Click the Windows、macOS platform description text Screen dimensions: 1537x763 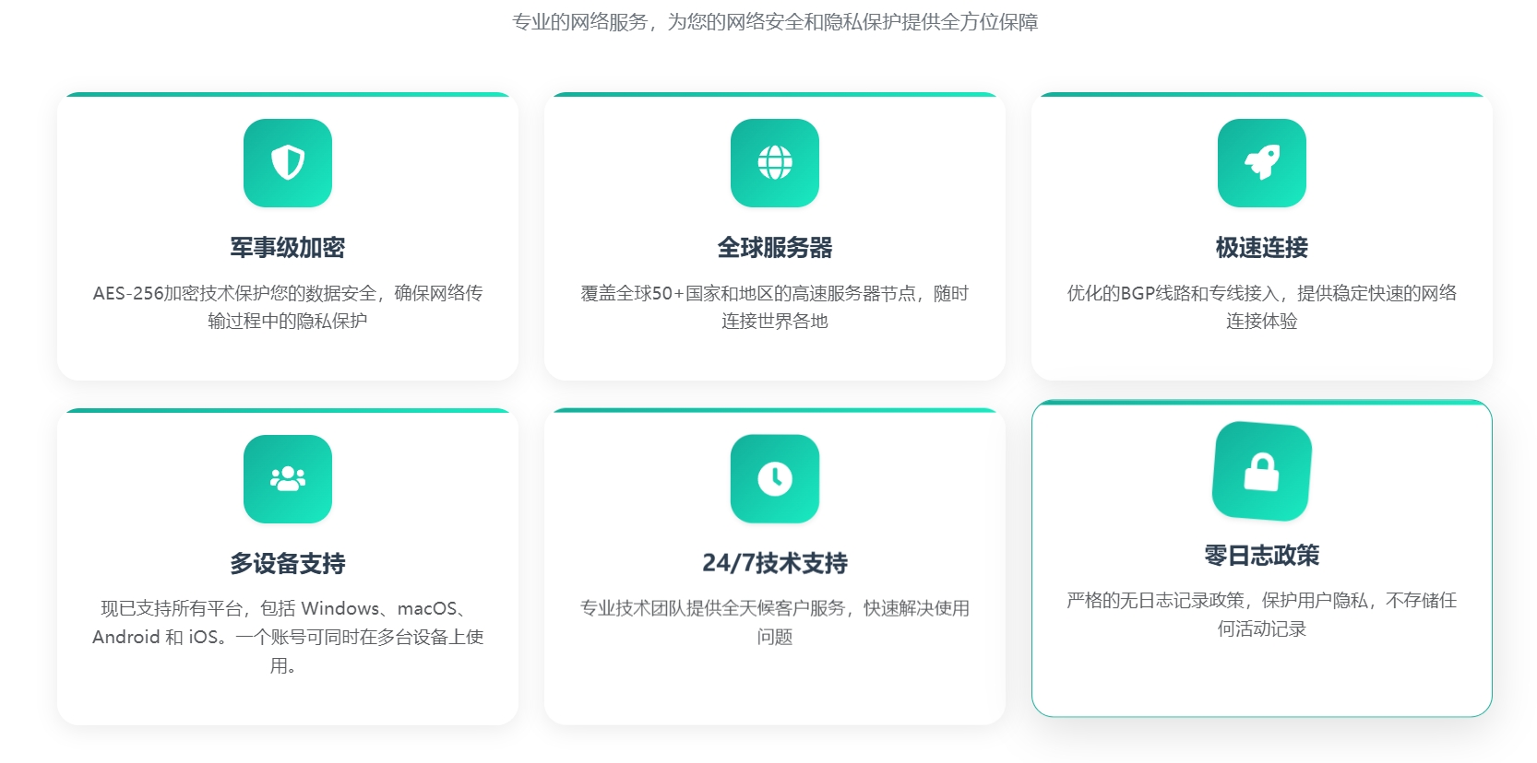point(288,636)
